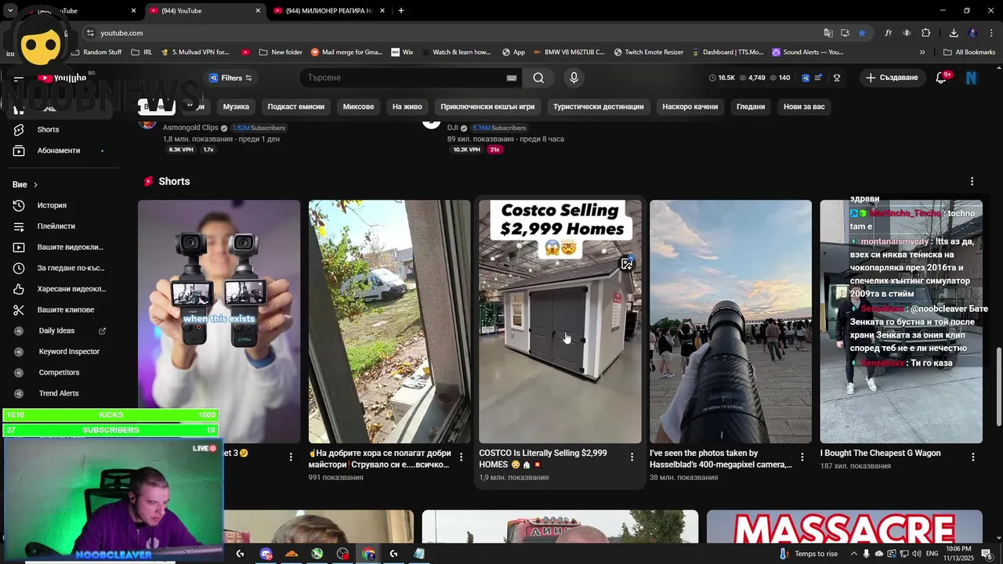The width and height of the screenshot is (1003, 564).
Task: Open the Costco $2,999 Homes short thumbnail
Action: point(559,321)
